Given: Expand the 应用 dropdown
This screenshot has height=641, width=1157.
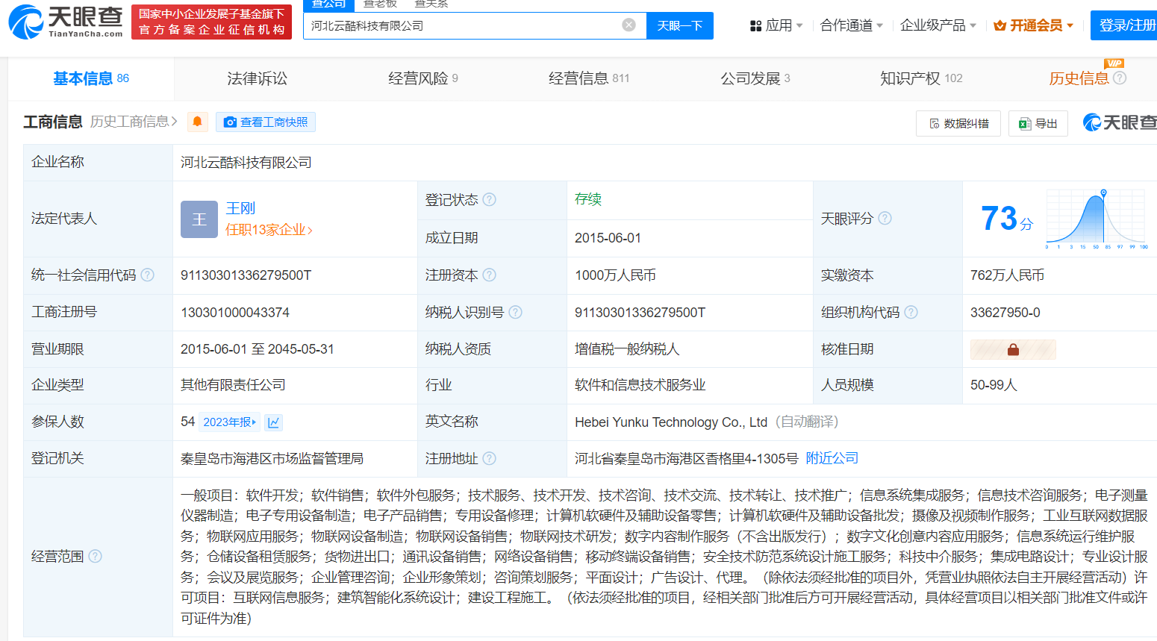Looking at the screenshot, I should click(x=776, y=25).
